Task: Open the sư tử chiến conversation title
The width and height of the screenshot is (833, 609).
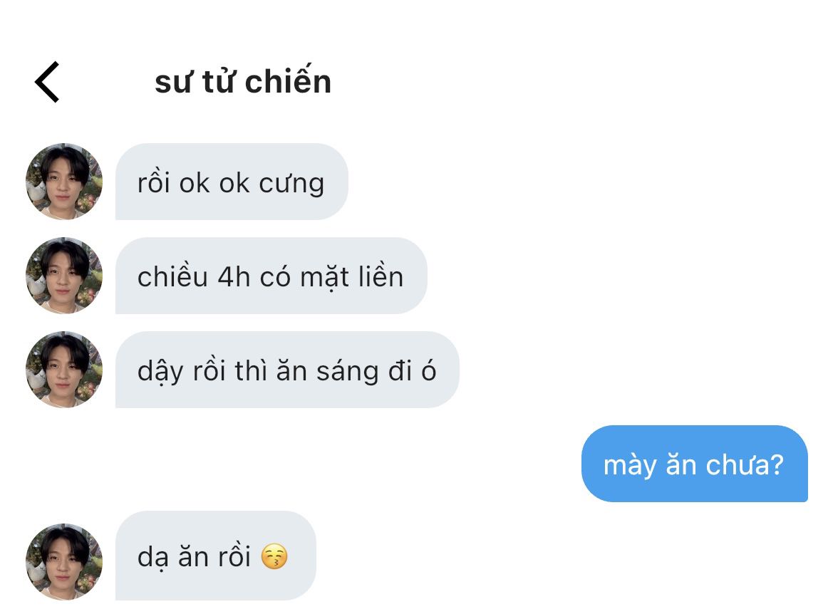Action: 243,82
